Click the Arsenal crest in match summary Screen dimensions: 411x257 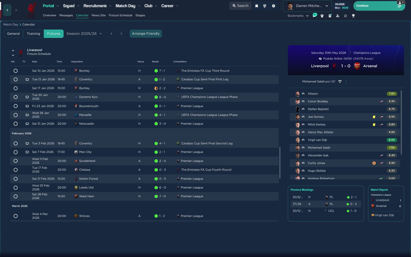(x=357, y=66)
